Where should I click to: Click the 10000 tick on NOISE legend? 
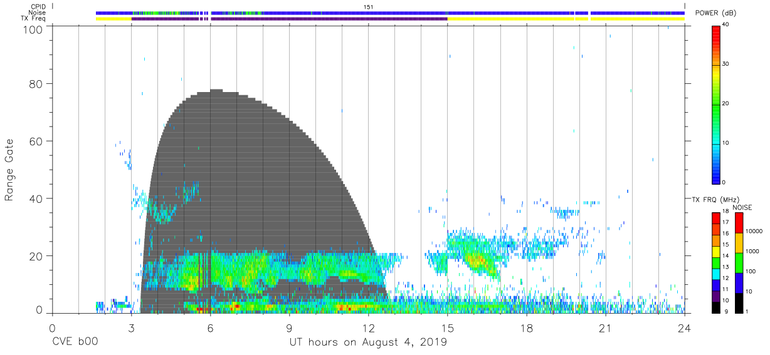pyautogui.click(x=754, y=232)
